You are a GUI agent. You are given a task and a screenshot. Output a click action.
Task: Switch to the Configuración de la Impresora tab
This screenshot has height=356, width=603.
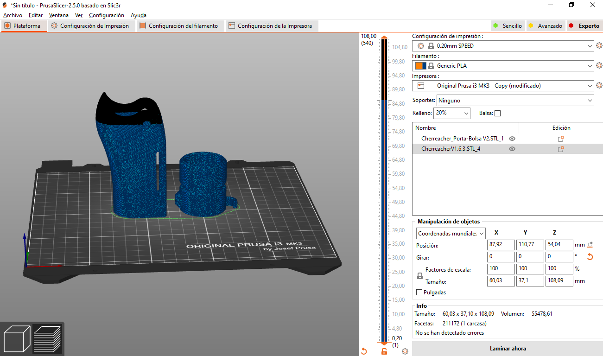coord(271,26)
